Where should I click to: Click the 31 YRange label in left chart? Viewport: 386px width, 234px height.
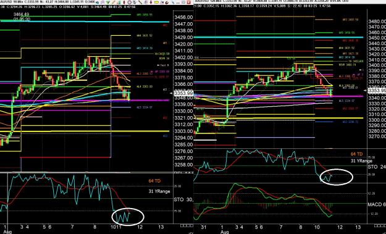[x=159, y=191]
